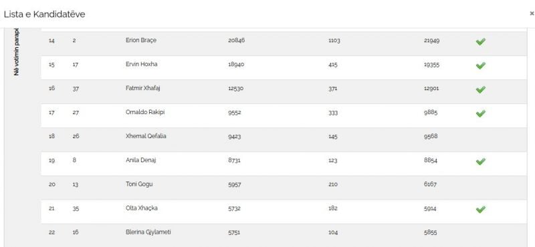Viewport: 535px width, 247px height.
Task: Click the green checkmark beside Anila Denaj
Action: click(480, 162)
